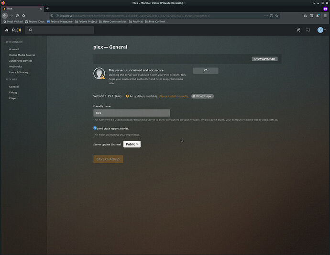The width and height of the screenshot is (330, 255).
Task: Toggle Send crash reports to Plex checkbox
Action: click(x=95, y=128)
